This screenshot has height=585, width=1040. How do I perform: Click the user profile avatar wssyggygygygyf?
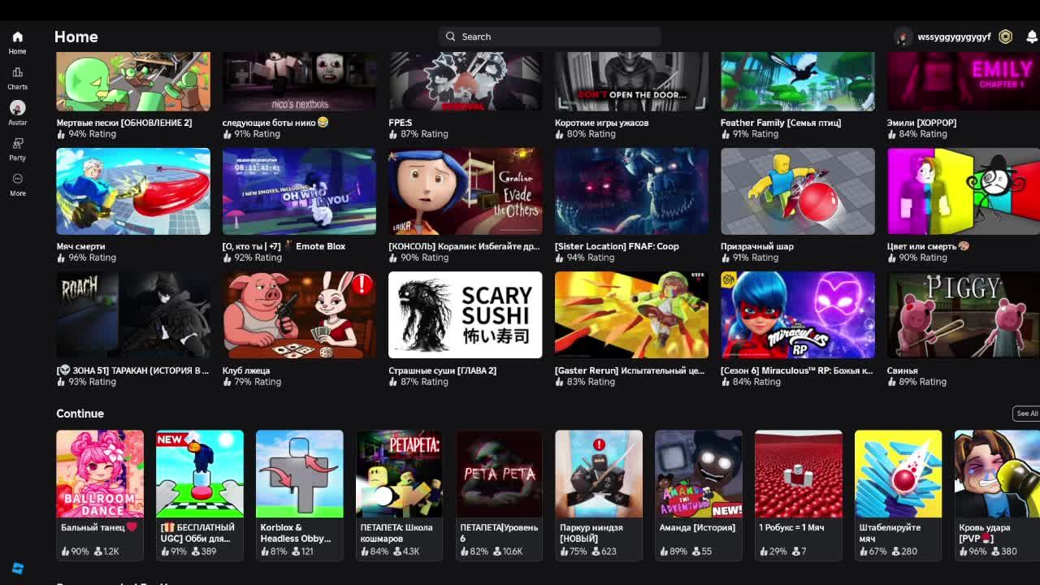tap(903, 37)
